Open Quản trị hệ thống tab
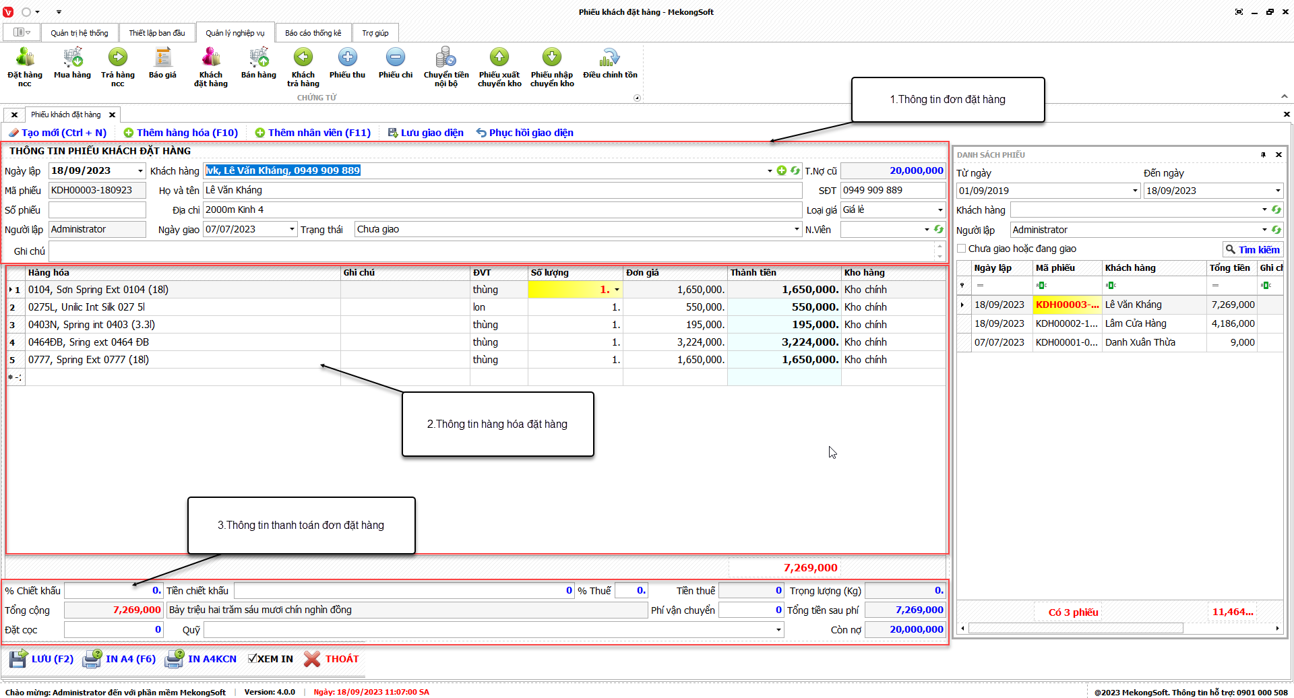 79,33
